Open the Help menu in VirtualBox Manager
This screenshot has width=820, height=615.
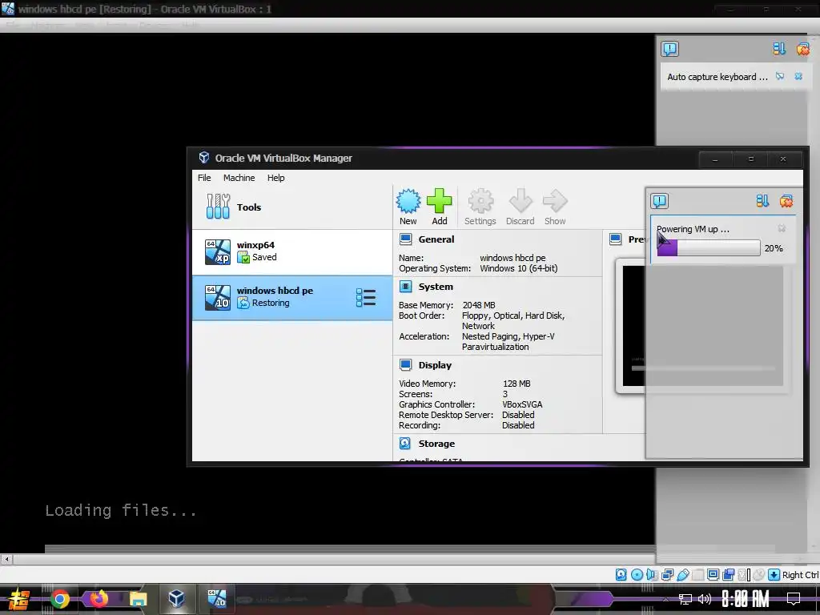click(275, 178)
